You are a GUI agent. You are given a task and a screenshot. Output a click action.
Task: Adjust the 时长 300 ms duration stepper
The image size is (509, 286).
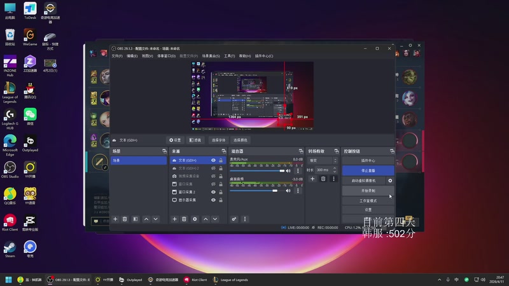[335, 170]
